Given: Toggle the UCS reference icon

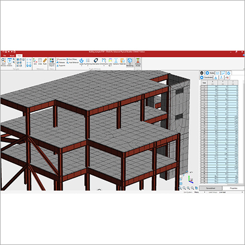Looking at the screenshot, I should pos(35,62).
